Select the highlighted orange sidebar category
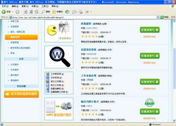176x126 pixels. click(21, 37)
